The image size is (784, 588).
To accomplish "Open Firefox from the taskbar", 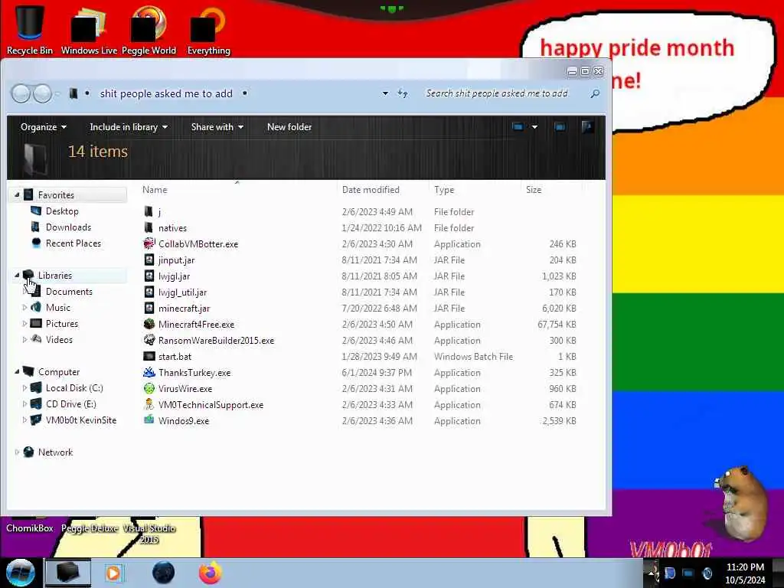I will tap(211, 573).
